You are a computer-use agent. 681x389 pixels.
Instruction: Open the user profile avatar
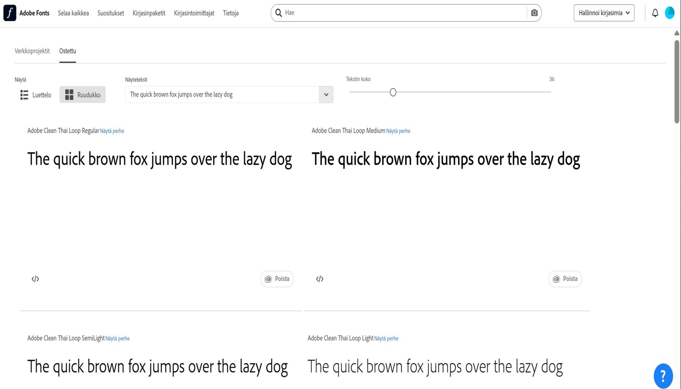[x=669, y=13]
